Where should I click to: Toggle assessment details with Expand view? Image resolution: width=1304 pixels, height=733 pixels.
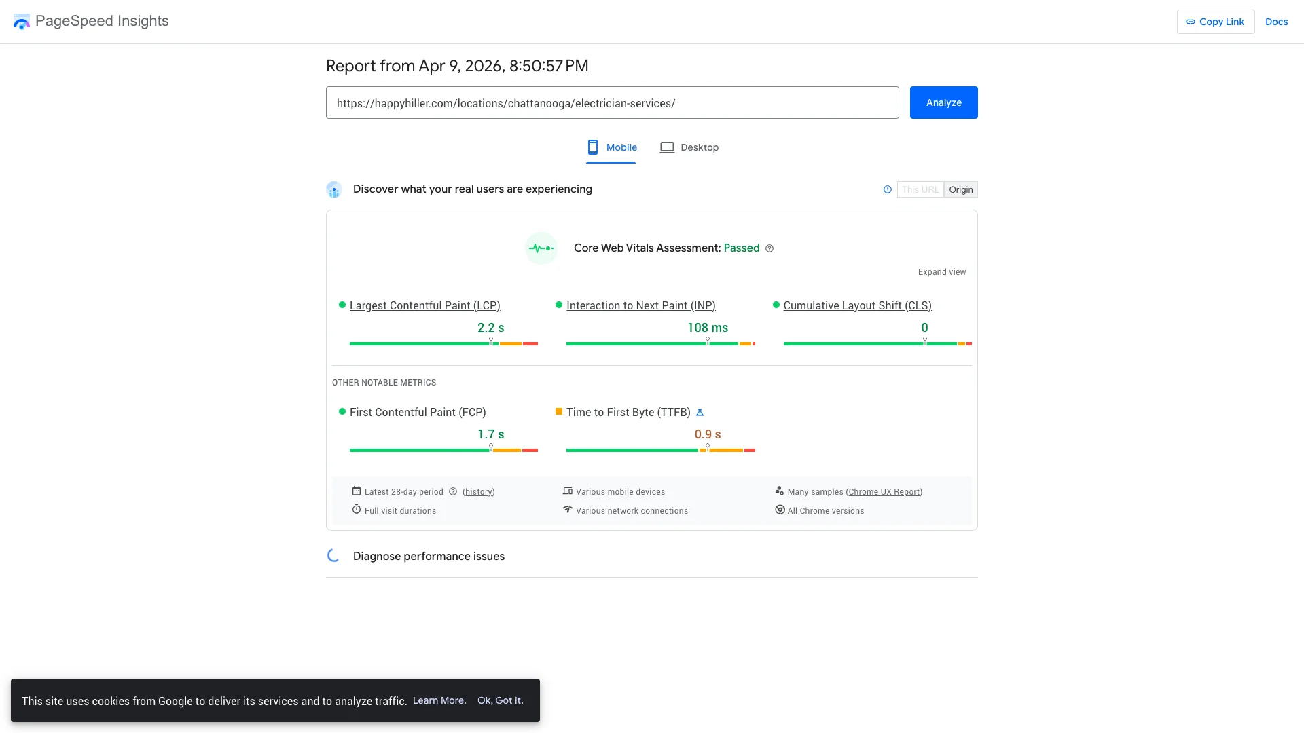941,271
